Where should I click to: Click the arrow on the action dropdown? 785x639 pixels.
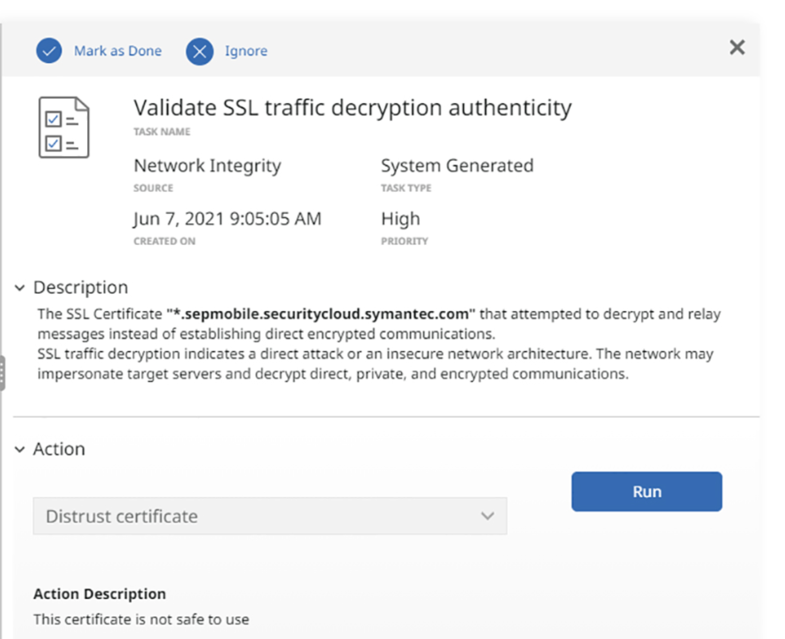point(488,516)
